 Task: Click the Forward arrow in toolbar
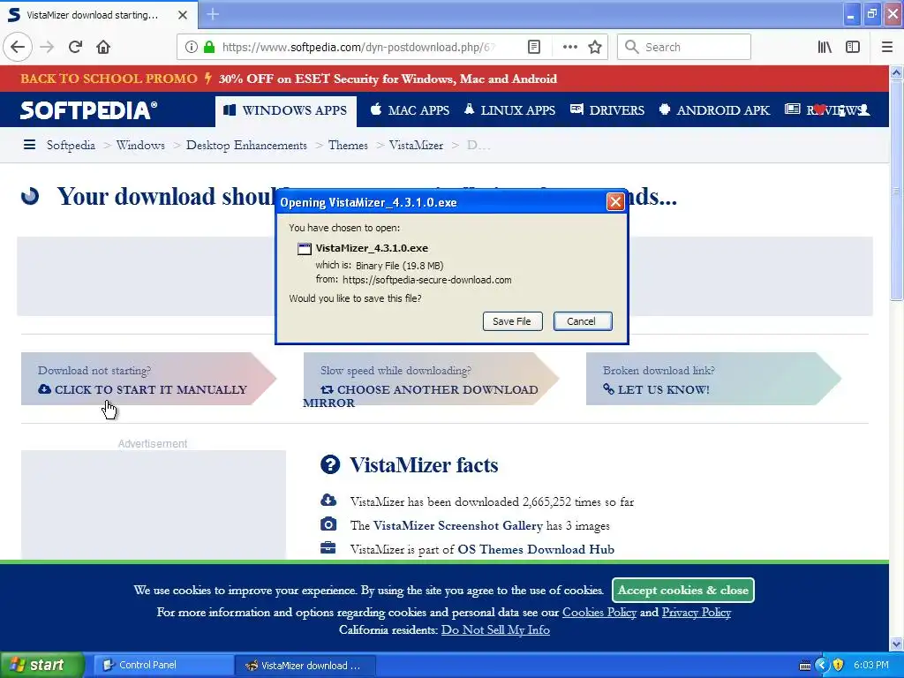[x=47, y=47]
